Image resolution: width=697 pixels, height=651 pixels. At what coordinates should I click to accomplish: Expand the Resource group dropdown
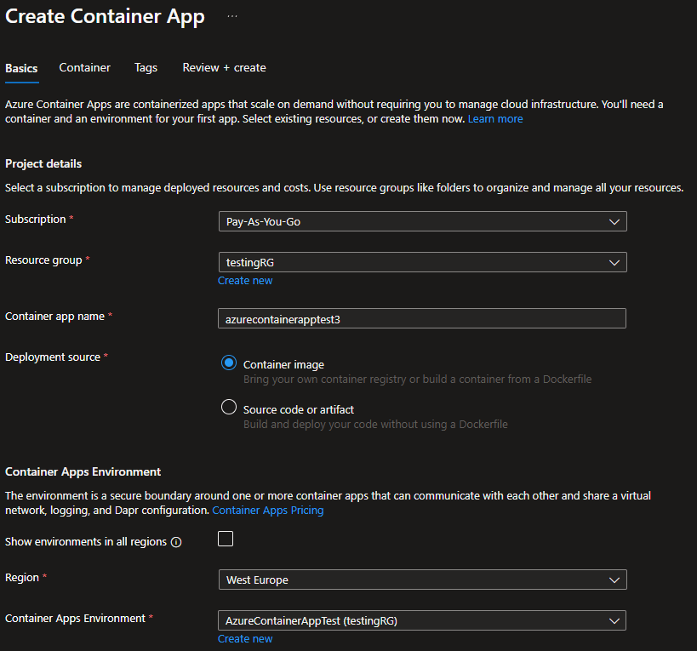[422, 262]
